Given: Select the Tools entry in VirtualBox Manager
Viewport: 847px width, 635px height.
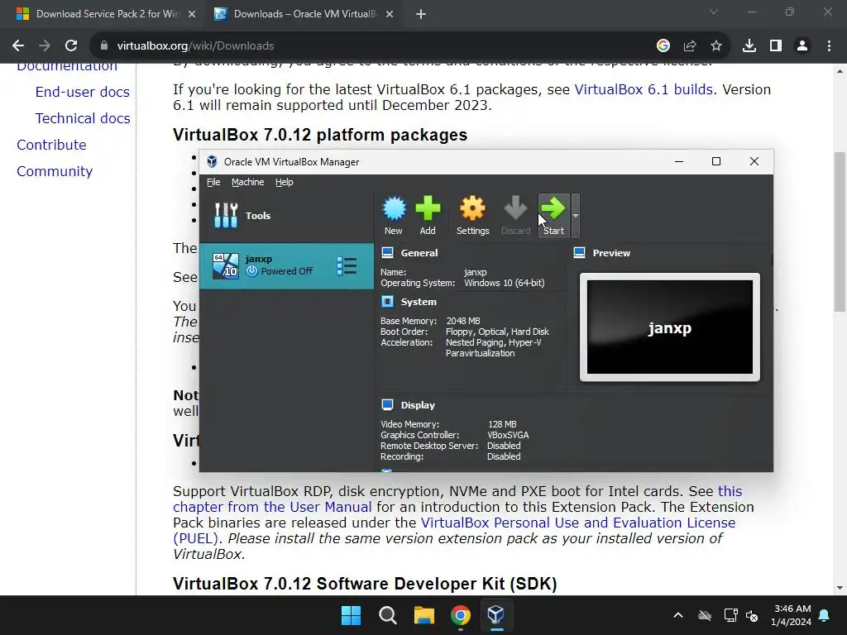Looking at the screenshot, I should [286, 216].
